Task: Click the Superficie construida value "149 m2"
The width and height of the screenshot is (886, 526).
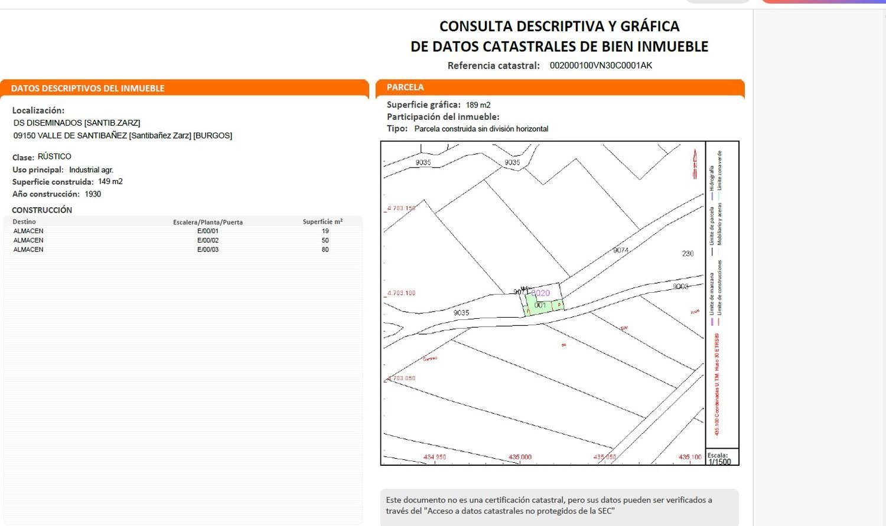Action: [x=110, y=182]
